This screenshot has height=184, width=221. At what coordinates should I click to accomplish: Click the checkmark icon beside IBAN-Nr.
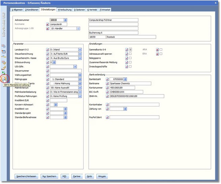coord(107,96)
